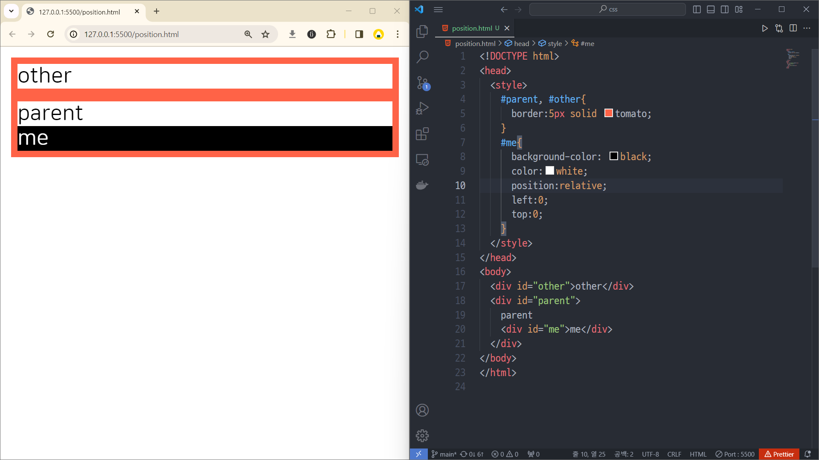Click the Prettier status bar button
The image size is (819, 460).
tap(779, 454)
